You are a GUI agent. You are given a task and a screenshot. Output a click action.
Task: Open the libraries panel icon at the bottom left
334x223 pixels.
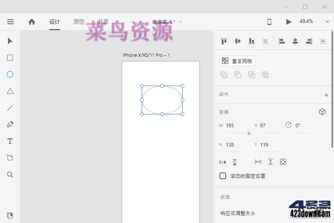coord(10,215)
